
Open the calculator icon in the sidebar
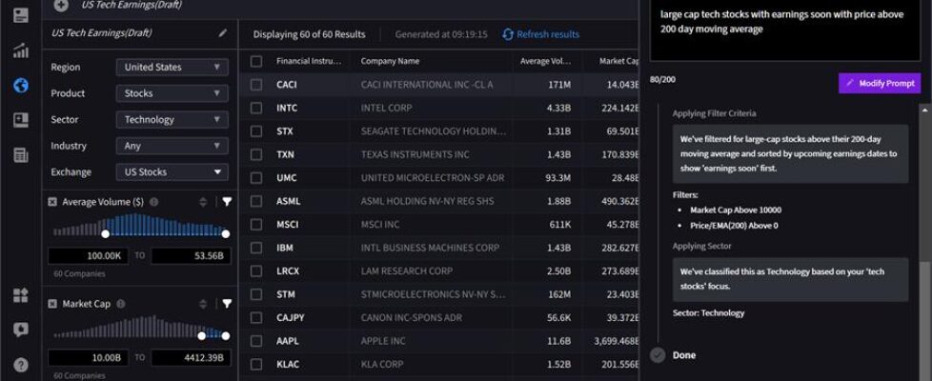(x=21, y=155)
